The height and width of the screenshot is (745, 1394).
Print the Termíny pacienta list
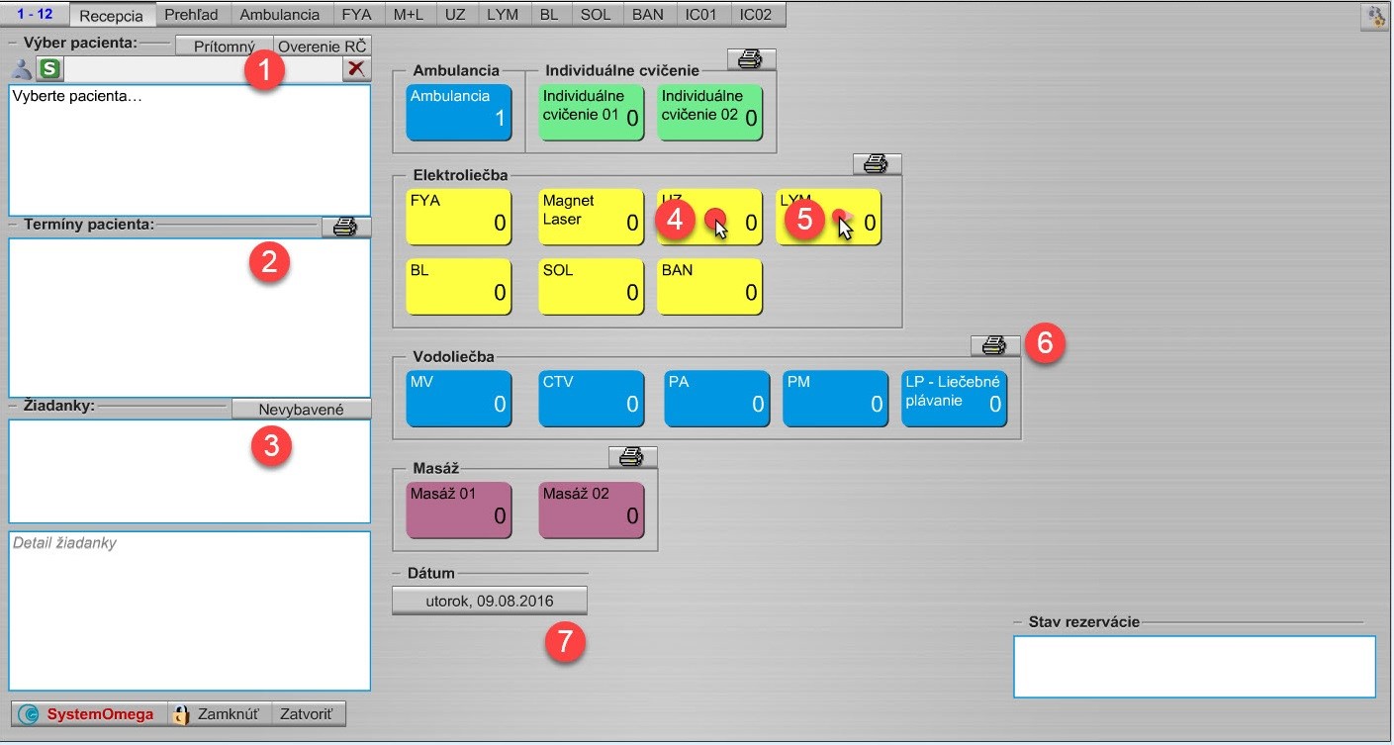coord(345,228)
